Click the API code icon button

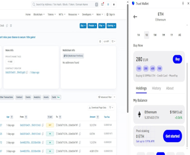[x=106, y=41]
